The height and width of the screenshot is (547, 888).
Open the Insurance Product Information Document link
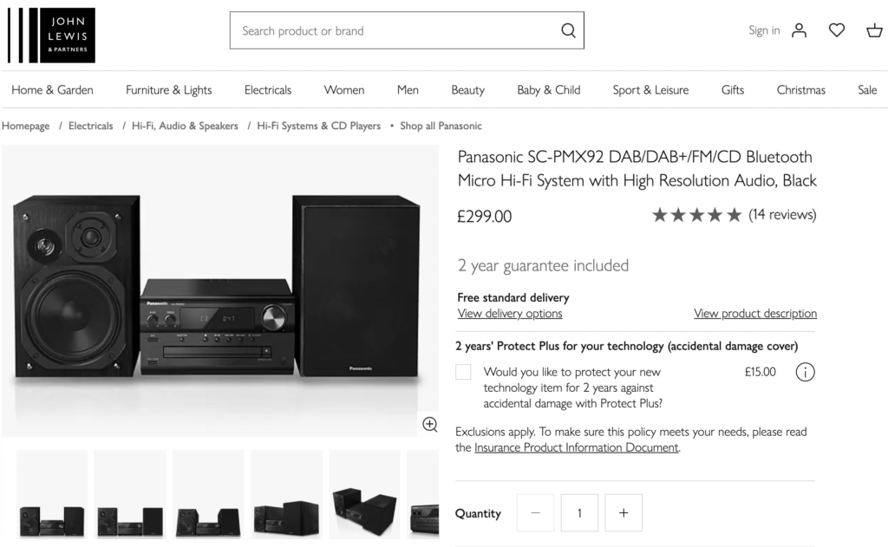pos(577,448)
